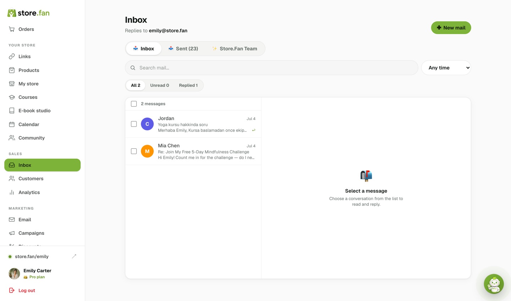
Task: Open the store.fan/emily link
Action: tap(32, 256)
